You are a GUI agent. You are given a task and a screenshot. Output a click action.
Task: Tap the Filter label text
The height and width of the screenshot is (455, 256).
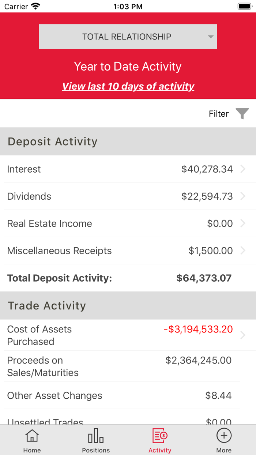[218, 113]
